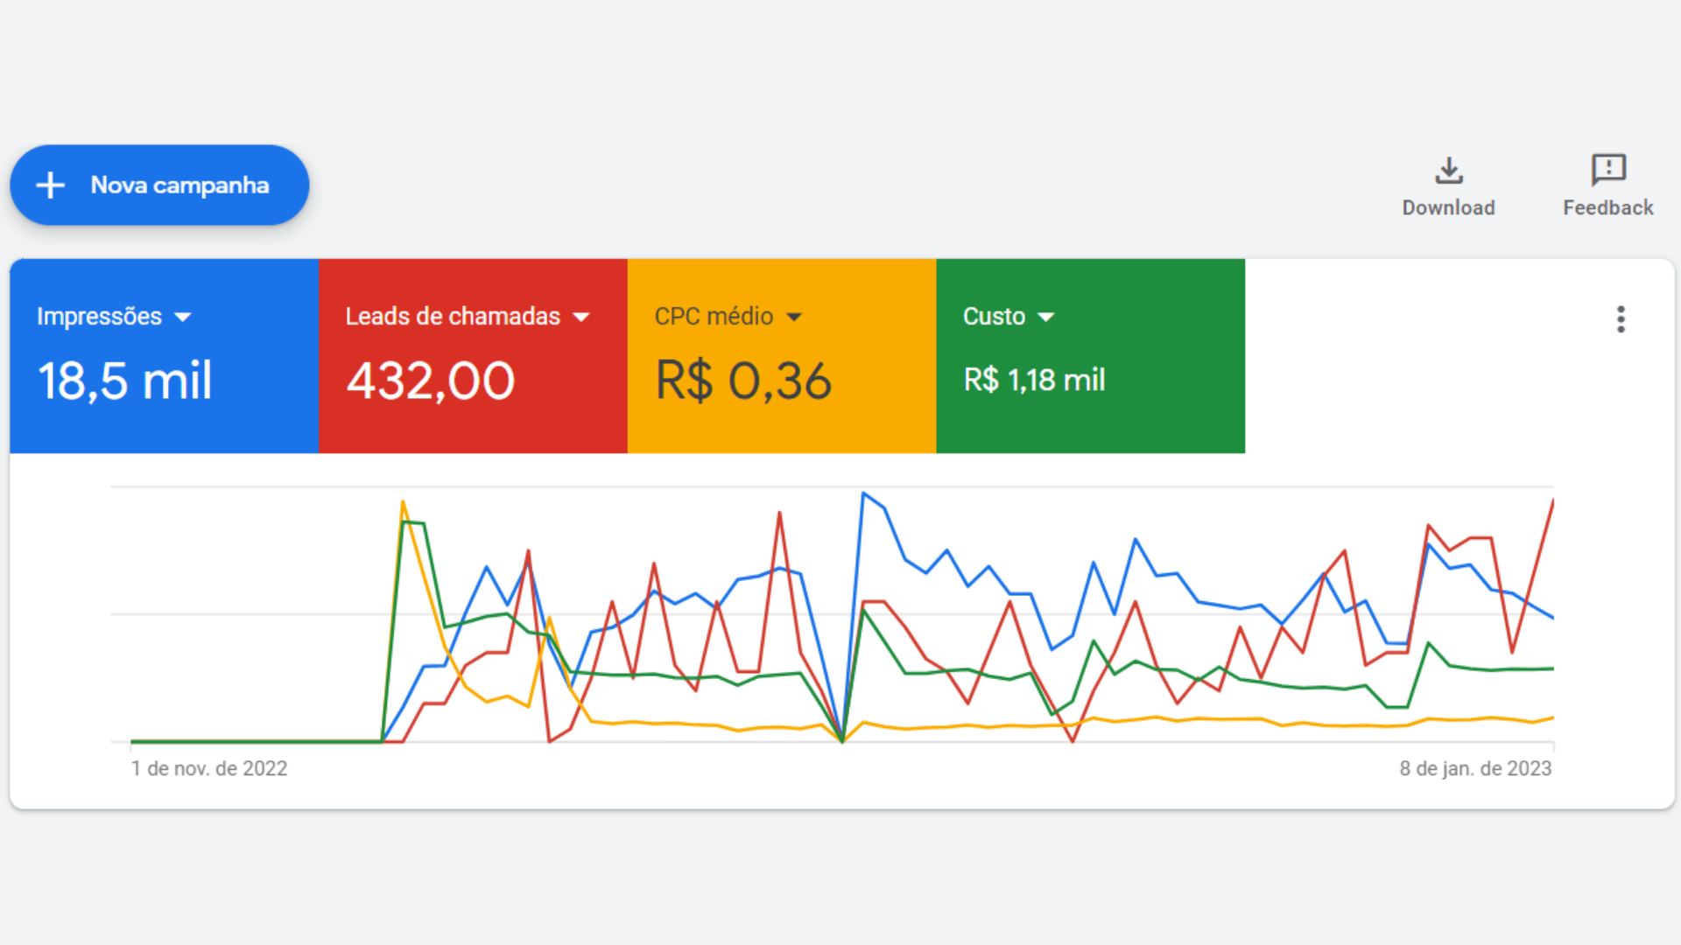
Task: Select the red Leads scorecard value 432,00
Action: pyautogui.click(x=431, y=381)
